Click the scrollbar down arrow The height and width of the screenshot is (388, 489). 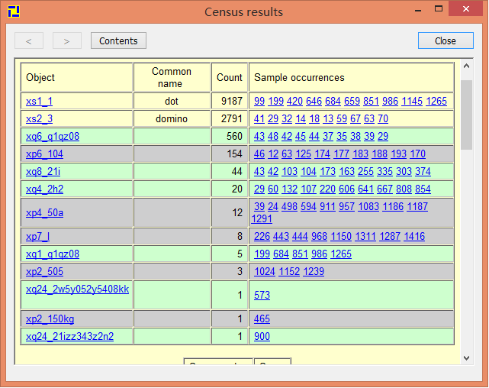tap(467, 358)
